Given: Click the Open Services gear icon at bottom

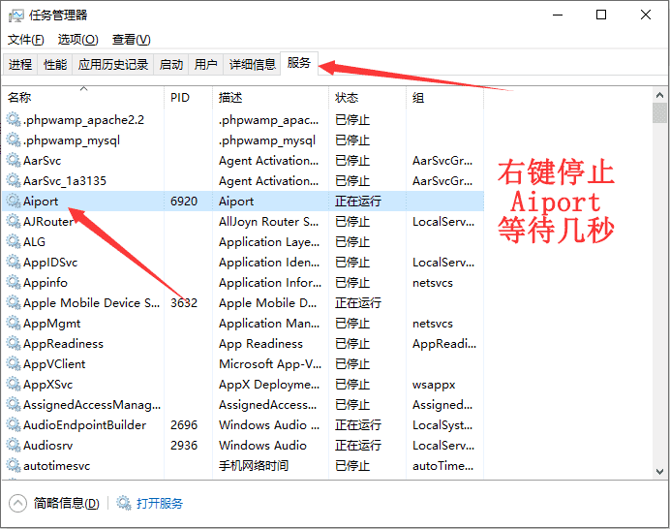Looking at the screenshot, I should click(x=124, y=503).
